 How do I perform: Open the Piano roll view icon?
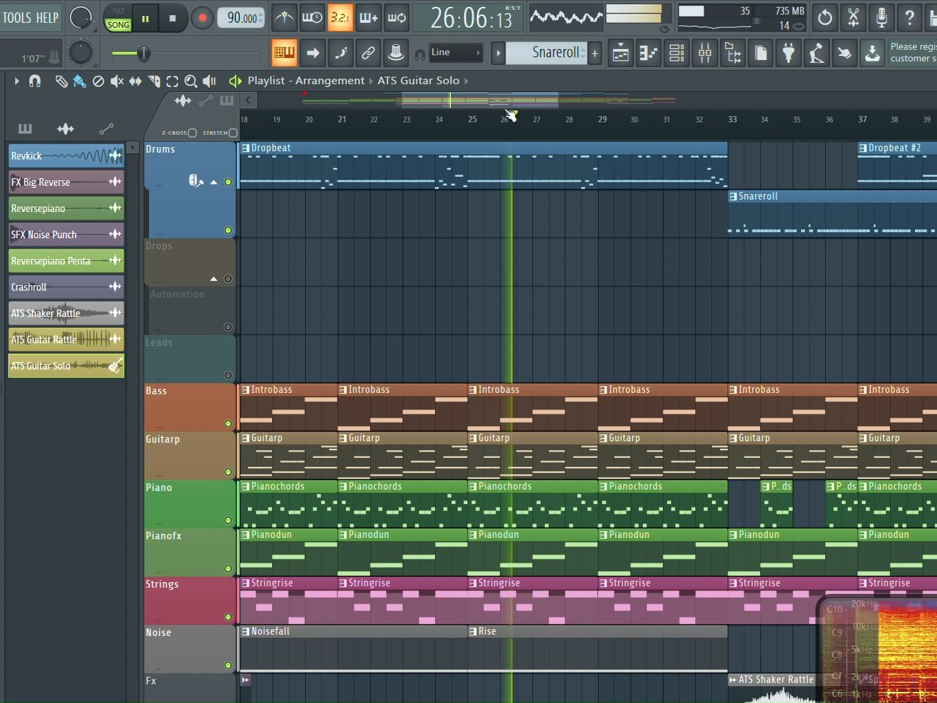click(649, 53)
